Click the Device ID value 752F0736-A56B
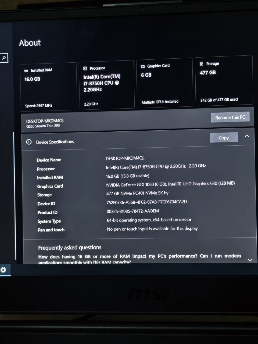The height and width of the screenshot is (344, 258). [x=147, y=202]
